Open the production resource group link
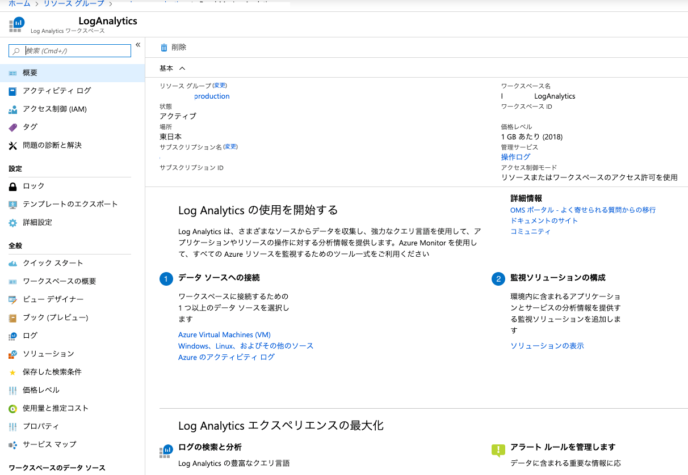688x475 pixels. (212, 96)
